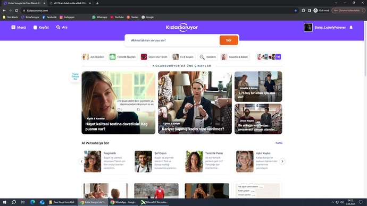Open the KızlarSoruyor bookmark
Image resolution: width=367 pixels, height=206 pixels.
pos(30,17)
